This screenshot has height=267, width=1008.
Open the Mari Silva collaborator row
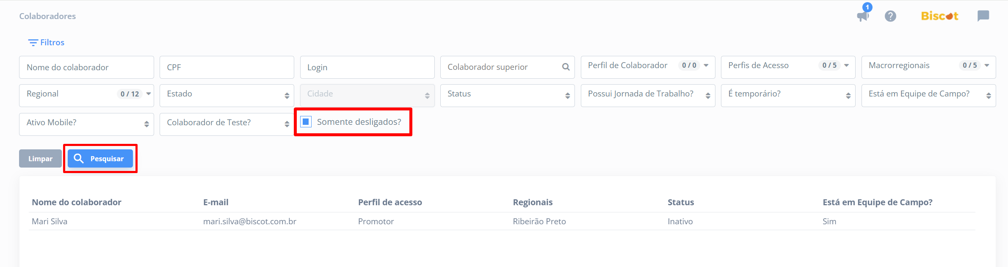click(50, 221)
